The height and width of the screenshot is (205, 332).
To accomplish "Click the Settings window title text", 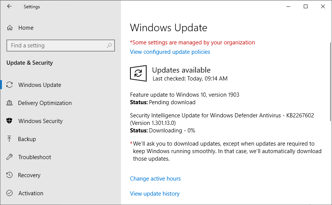I will pos(32,6).
